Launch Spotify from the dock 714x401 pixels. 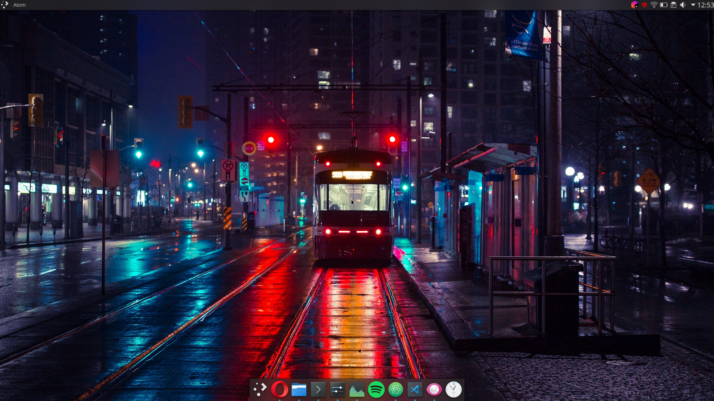[376, 389]
